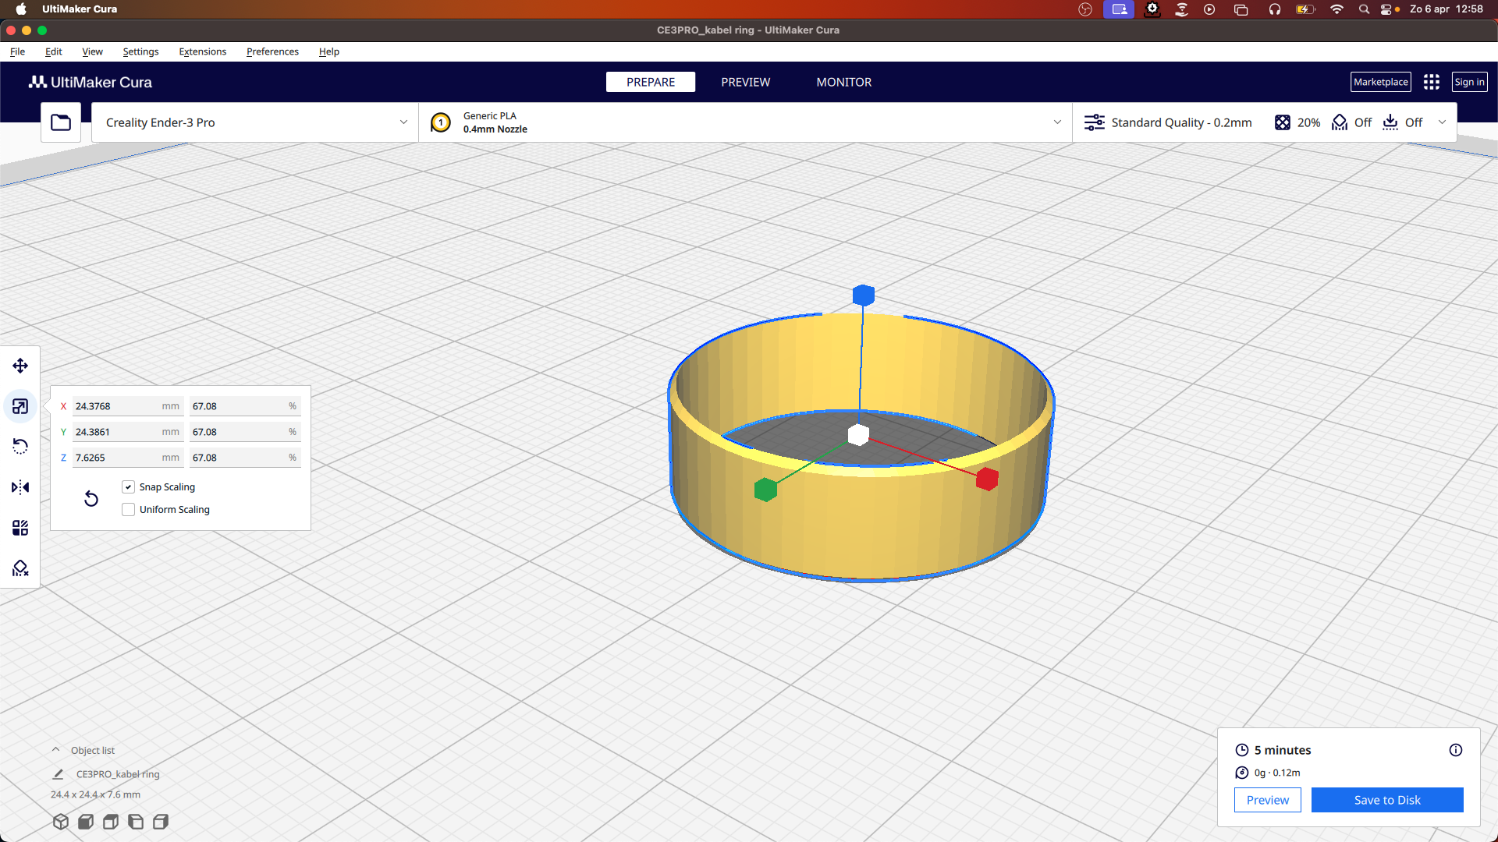The width and height of the screenshot is (1498, 842).
Task: Select the PREPARE stage tab
Action: pyautogui.click(x=651, y=82)
